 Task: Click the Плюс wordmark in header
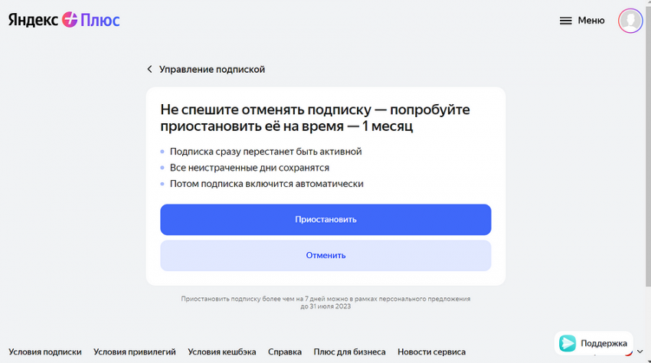point(100,20)
